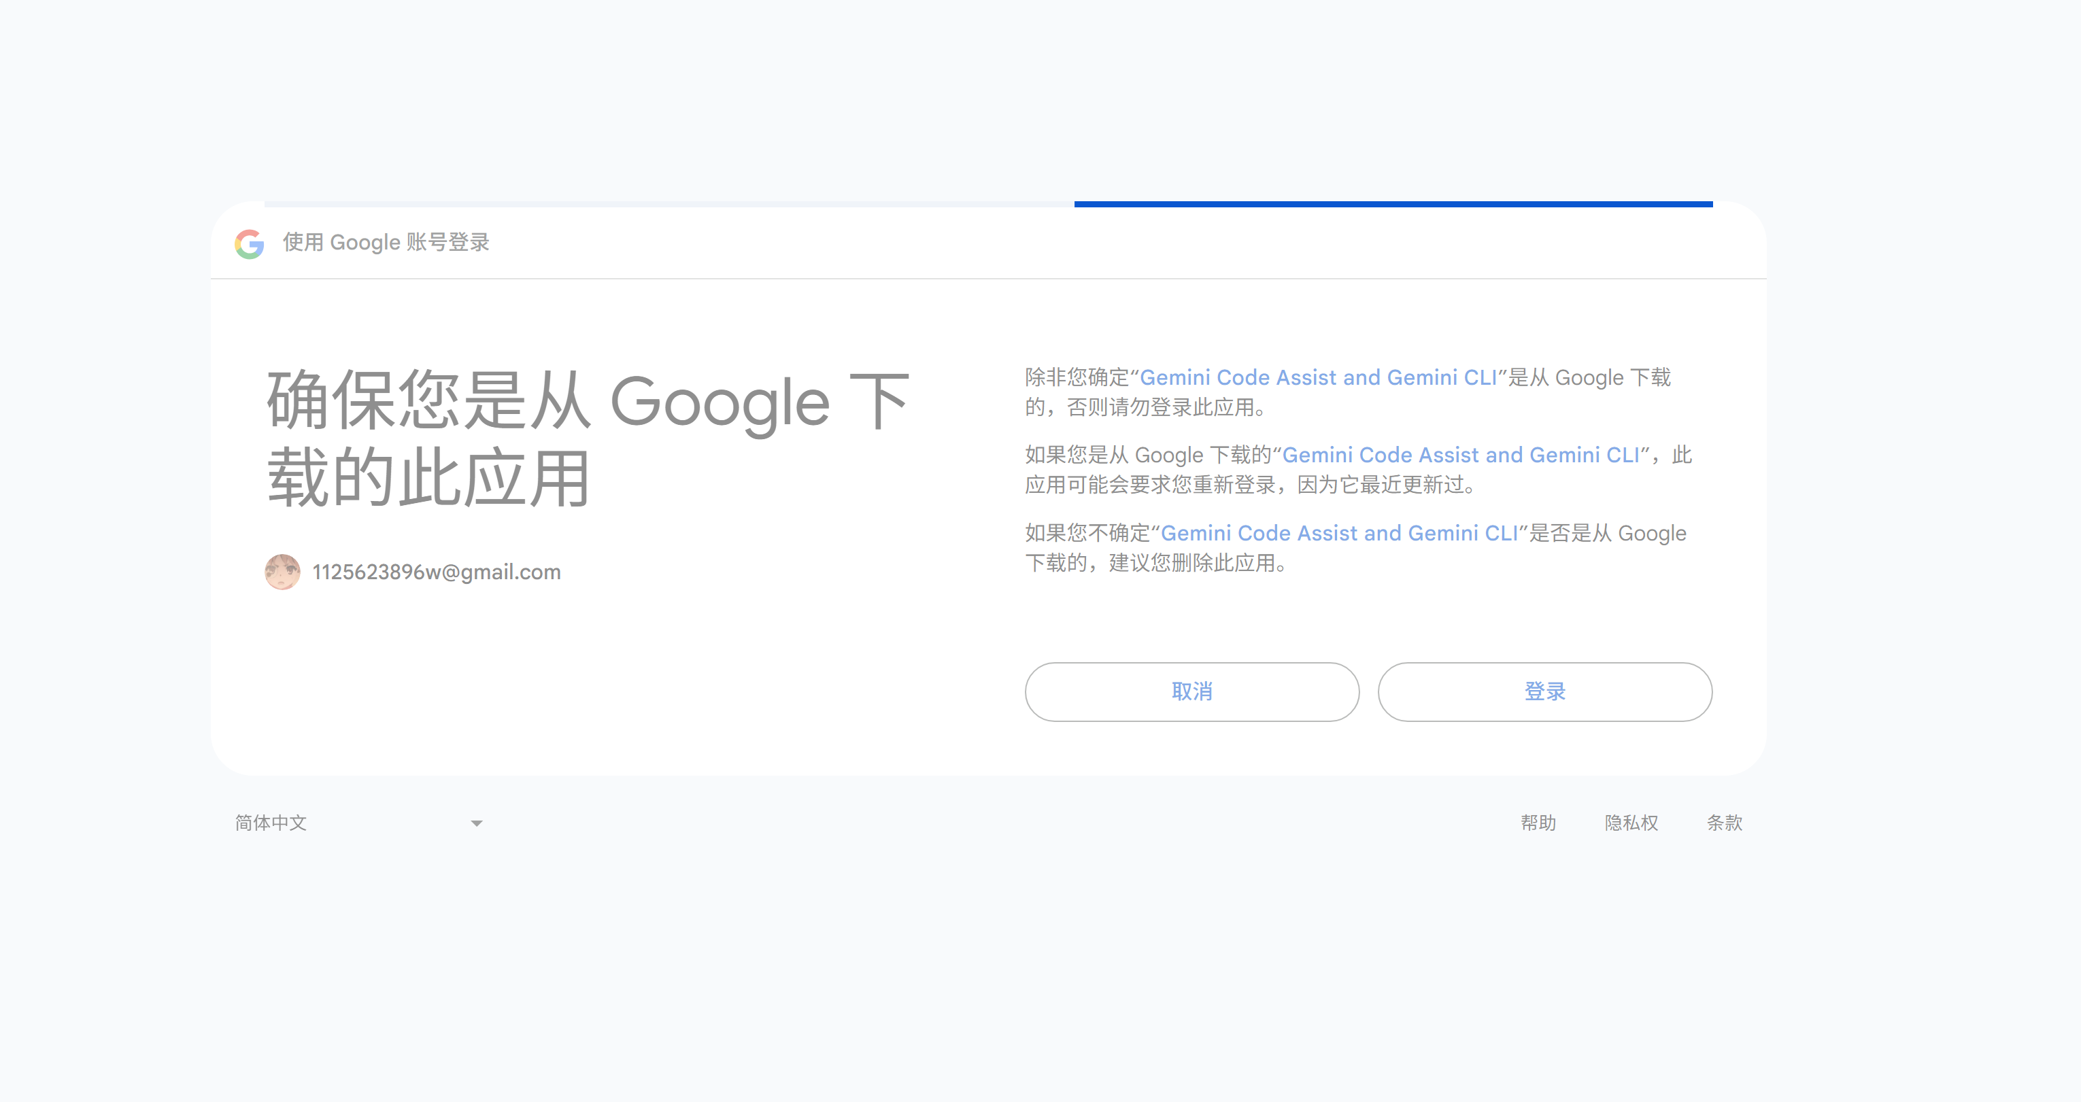This screenshot has width=2081, height=1102.
Task: Click Gemini Code Assist link in second paragraph
Action: click(x=1461, y=455)
